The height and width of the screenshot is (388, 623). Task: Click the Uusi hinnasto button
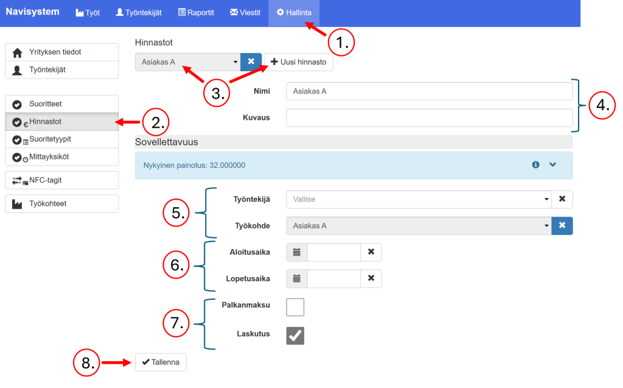tap(298, 62)
